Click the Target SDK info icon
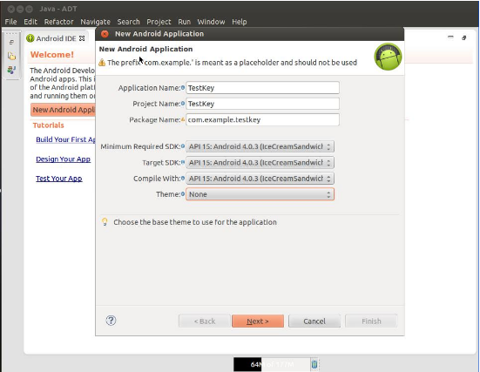 (x=183, y=162)
